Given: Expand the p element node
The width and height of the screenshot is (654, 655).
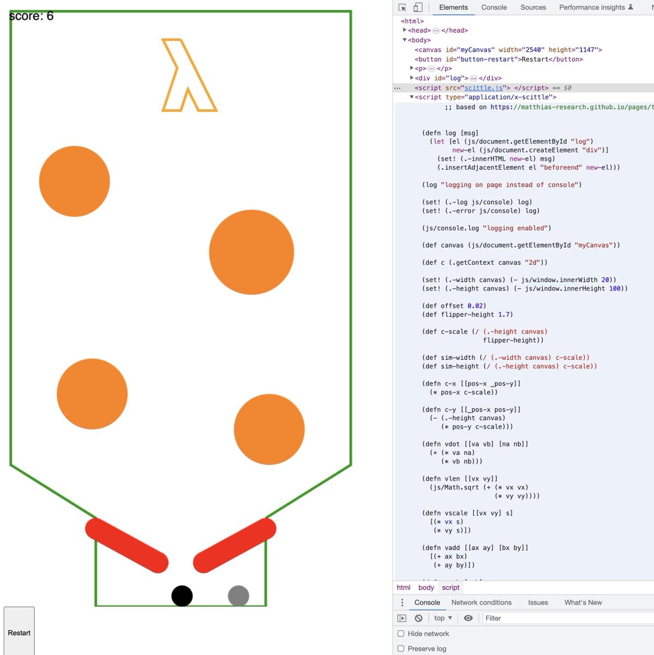Looking at the screenshot, I should [412, 68].
